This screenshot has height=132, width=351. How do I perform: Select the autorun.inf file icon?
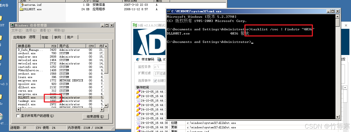pyautogui.click(x=22, y=5)
